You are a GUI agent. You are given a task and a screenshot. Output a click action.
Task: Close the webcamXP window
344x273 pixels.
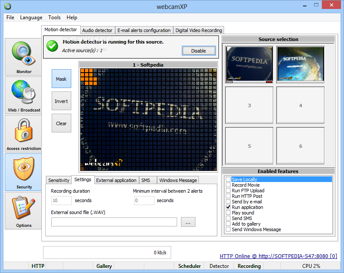point(331,5)
